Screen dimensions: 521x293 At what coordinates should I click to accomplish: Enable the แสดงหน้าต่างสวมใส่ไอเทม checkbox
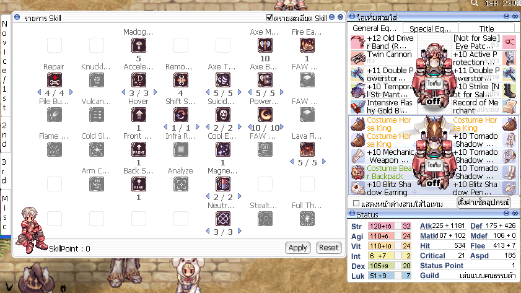point(356,203)
